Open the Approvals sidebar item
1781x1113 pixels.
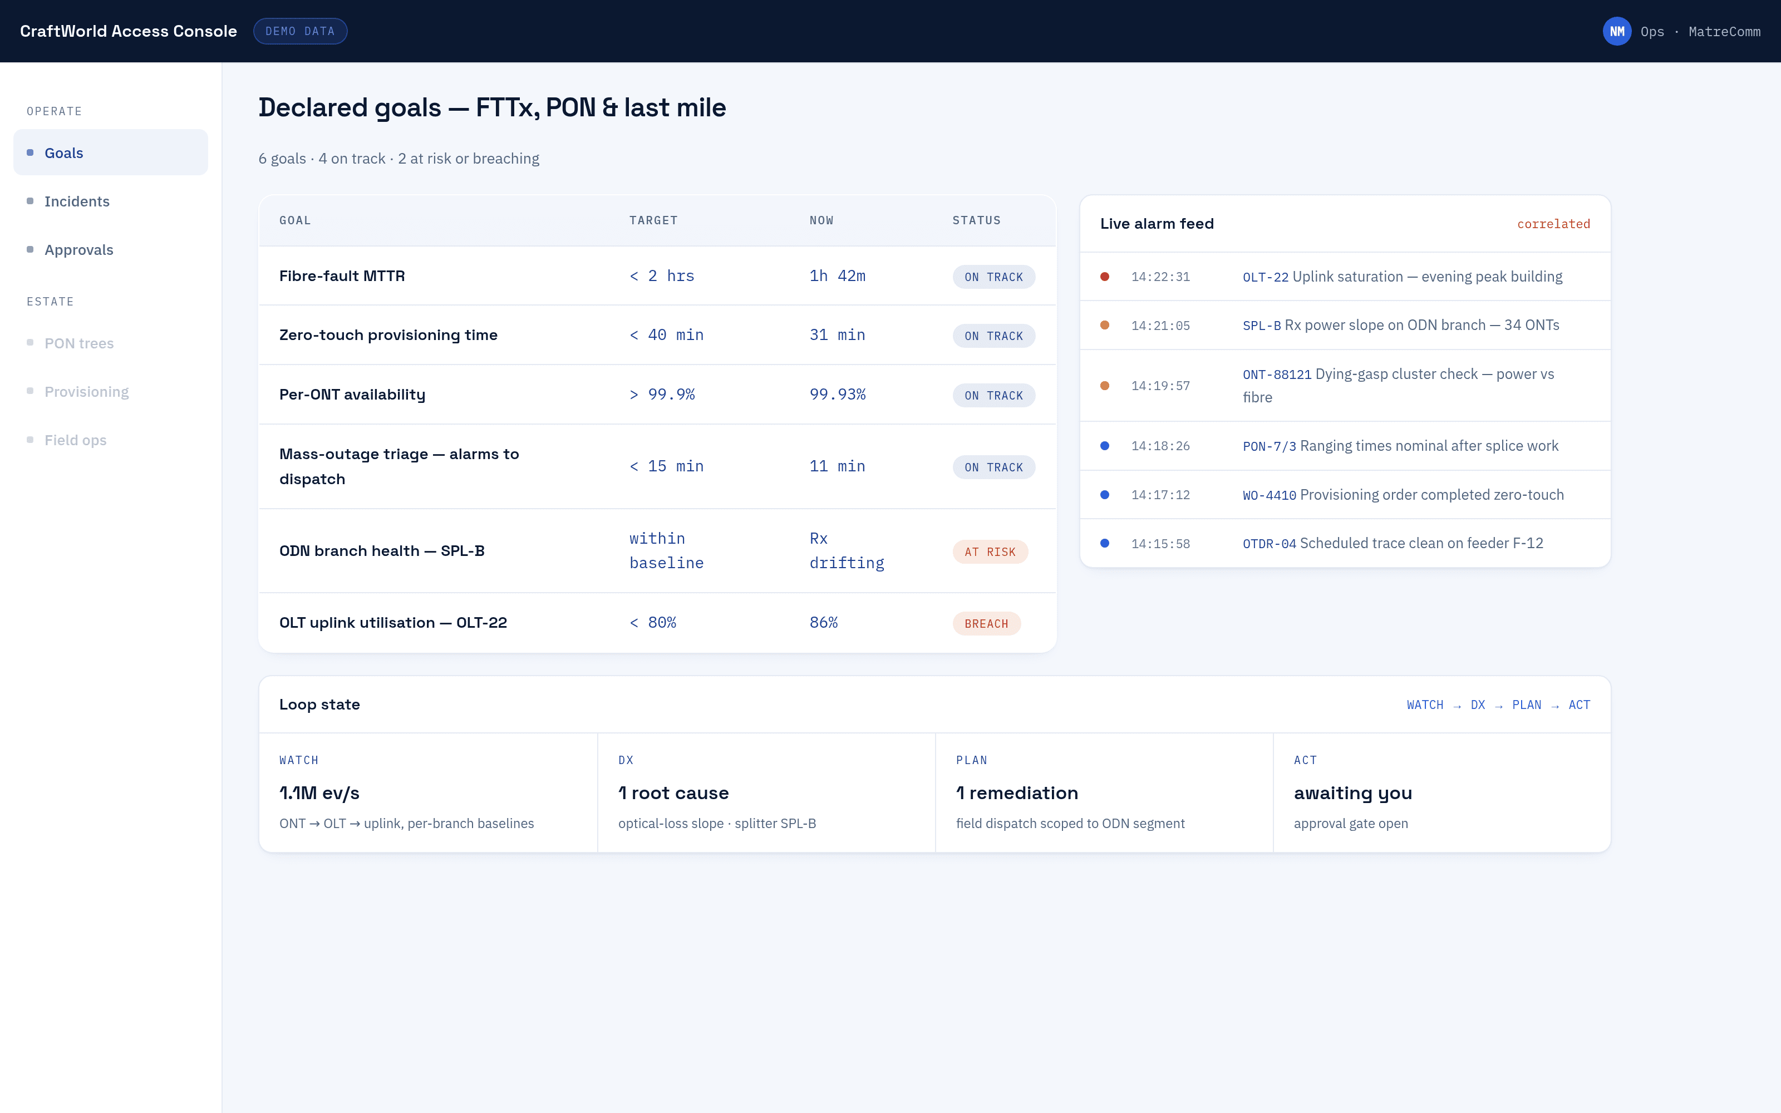110,249
